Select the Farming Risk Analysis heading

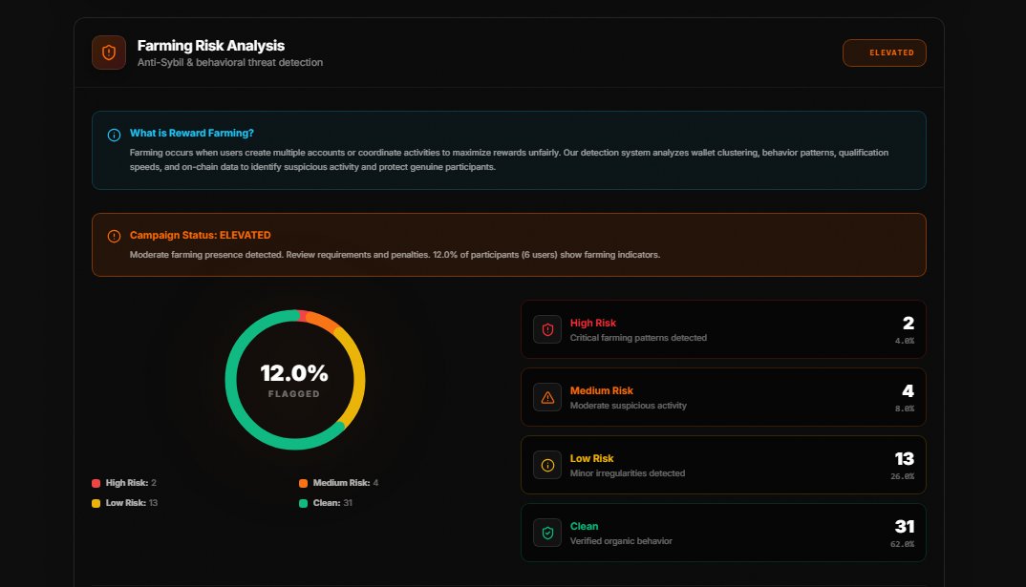coord(211,46)
